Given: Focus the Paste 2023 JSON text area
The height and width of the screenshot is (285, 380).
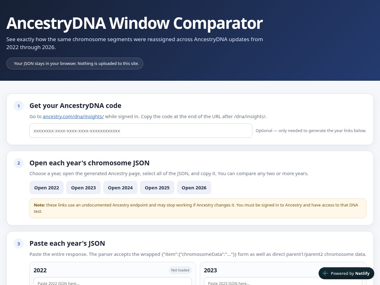Looking at the screenshot, I should click(283, 281).
